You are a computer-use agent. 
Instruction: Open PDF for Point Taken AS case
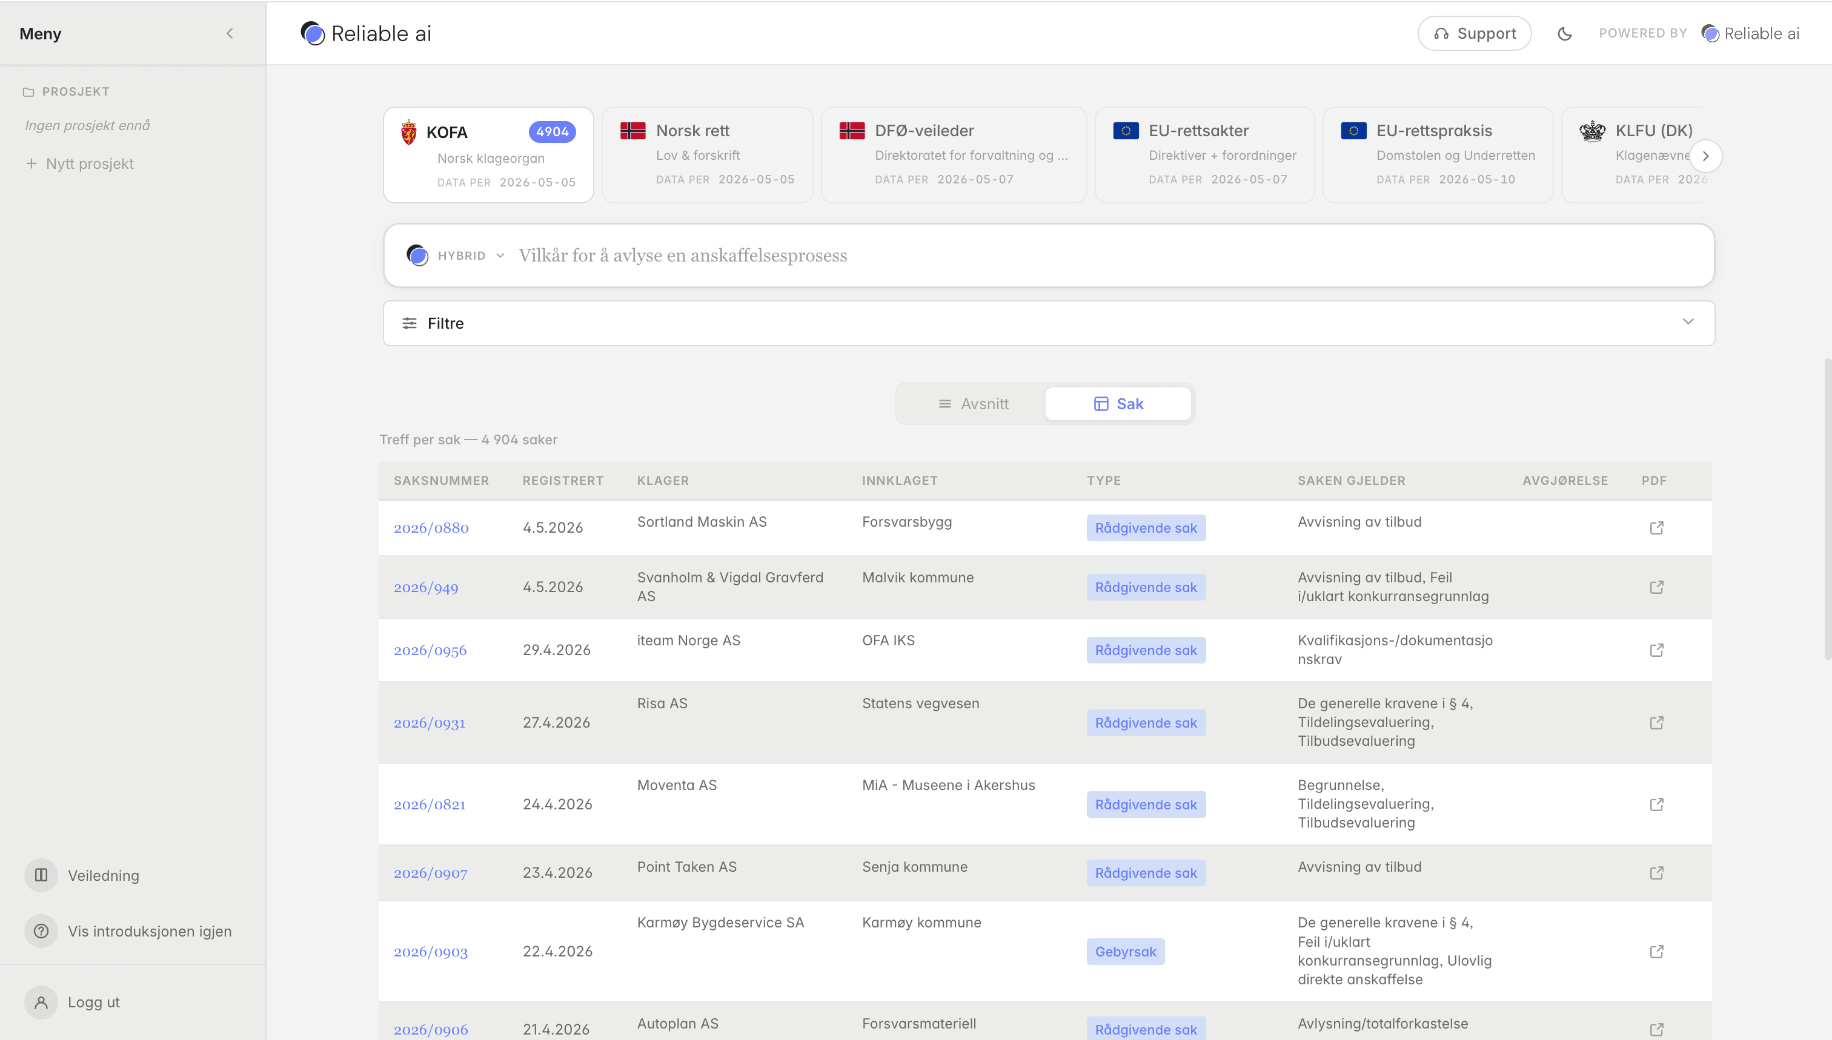click(x=1656, y=873)
